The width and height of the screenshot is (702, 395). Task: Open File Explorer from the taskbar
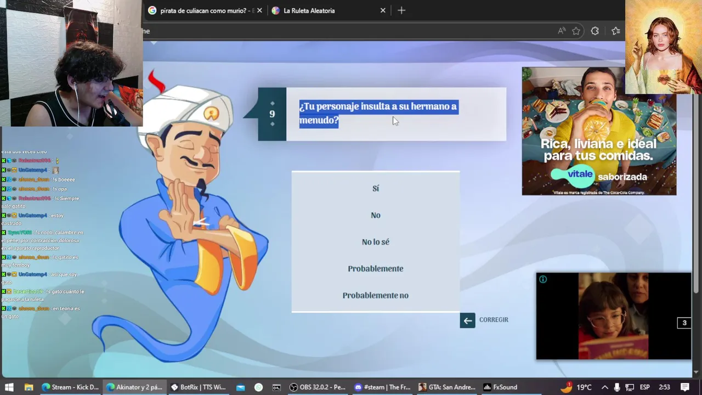(x=29, y=387)
